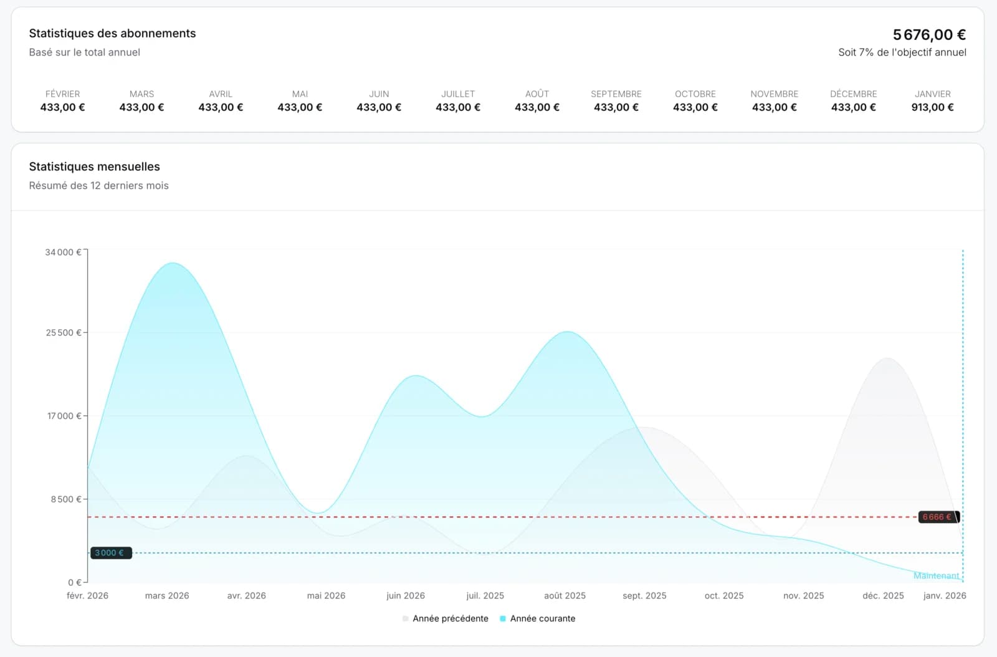Open "Statistiques mensuelles" panel header
The width and height of the screenshot is (997, 657).
[94, 166]
